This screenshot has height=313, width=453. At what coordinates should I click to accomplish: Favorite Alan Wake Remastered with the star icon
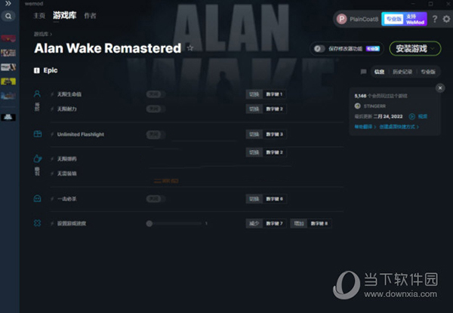(x=190, y=48)
